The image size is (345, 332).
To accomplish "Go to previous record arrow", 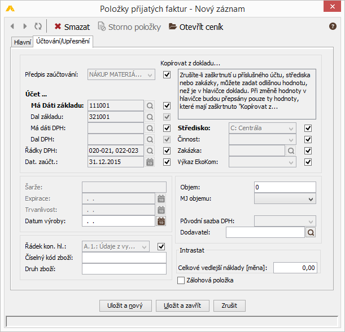I will pos(12,26).
